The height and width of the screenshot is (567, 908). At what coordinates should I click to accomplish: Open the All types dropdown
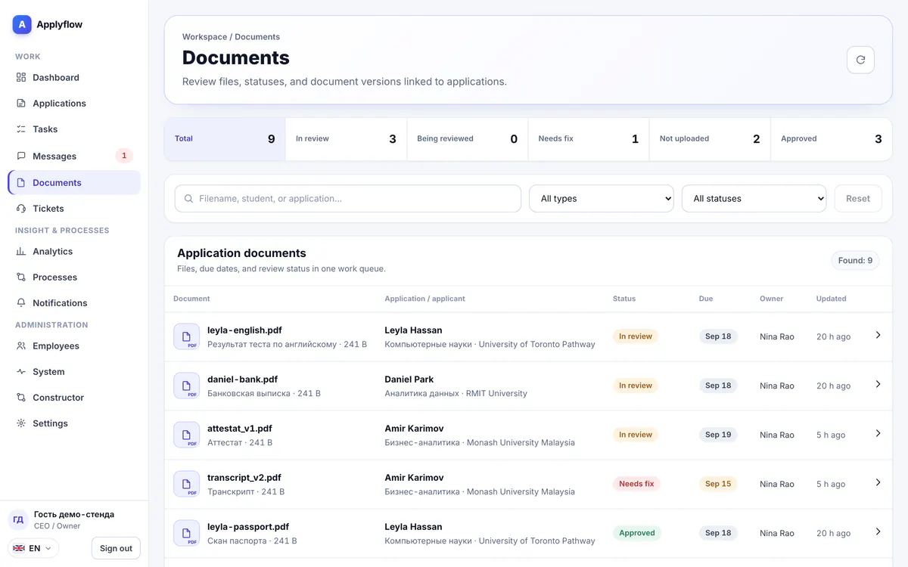(x=602, y=198)
